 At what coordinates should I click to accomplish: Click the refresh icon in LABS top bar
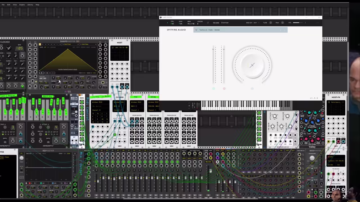(208, 23)
